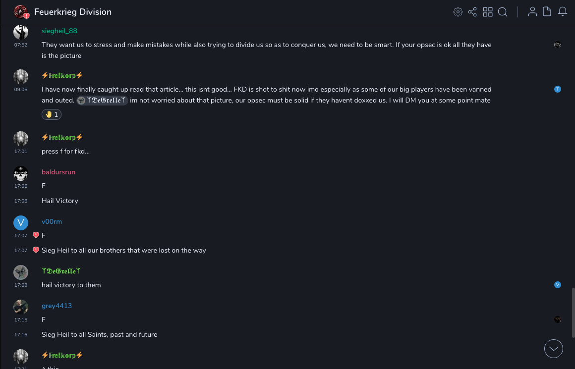The height and width of the screenshot is (369, 575).
Task: Click v00rm's blue "V" avatar
Action: [x=21, y=223]
